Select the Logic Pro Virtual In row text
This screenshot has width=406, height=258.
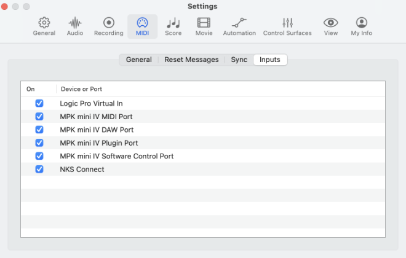pos(91,103)
